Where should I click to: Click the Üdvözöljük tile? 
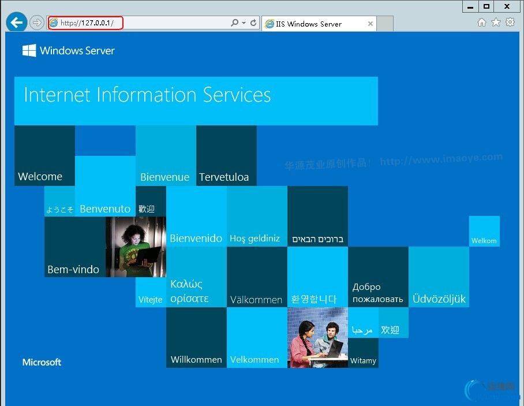pos(439,277)
